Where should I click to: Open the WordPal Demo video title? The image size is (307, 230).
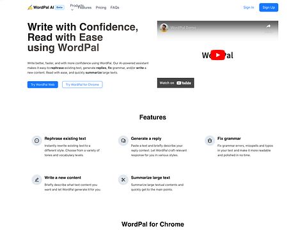pos(183,27)
